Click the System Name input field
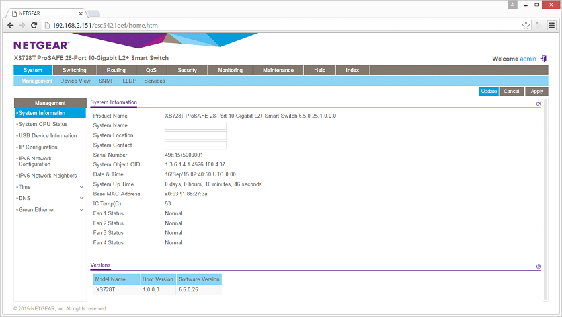562x317 pixels. (x=196, y=125)
